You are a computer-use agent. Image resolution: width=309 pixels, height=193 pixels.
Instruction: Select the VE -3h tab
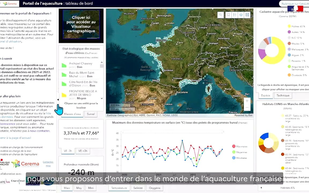[x=68, y=151]
